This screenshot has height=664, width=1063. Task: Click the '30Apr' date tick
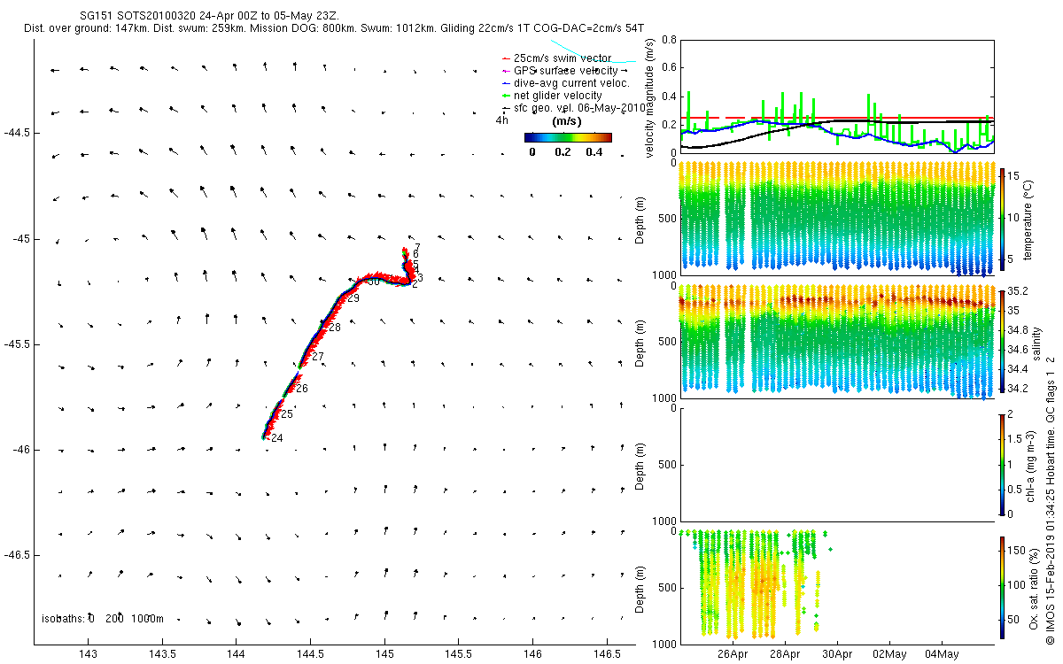coord(837,654)
